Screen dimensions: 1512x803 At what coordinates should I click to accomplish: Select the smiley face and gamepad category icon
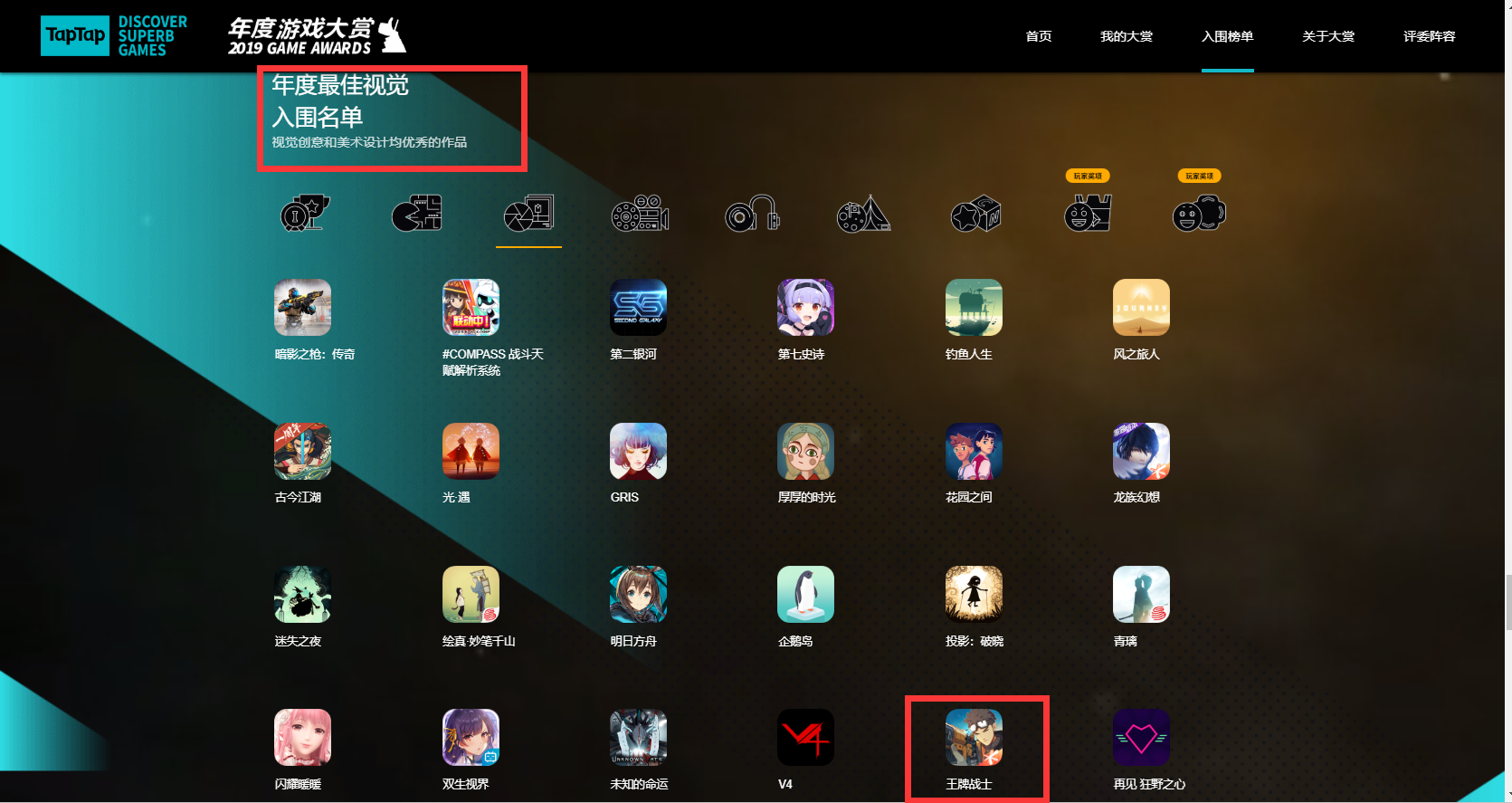click(1199, 214)
